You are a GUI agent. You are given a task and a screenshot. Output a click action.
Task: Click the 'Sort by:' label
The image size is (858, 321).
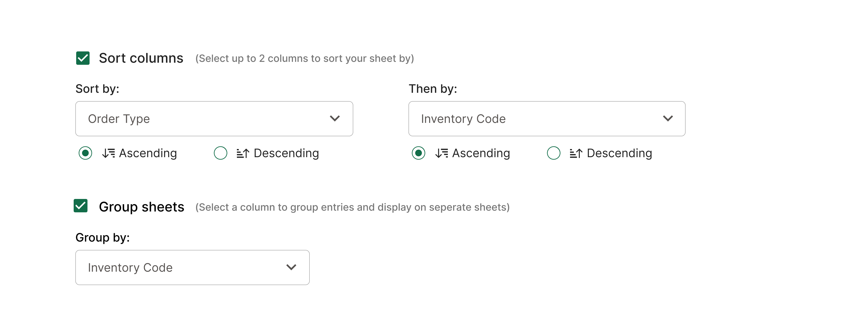click(97, 89)
